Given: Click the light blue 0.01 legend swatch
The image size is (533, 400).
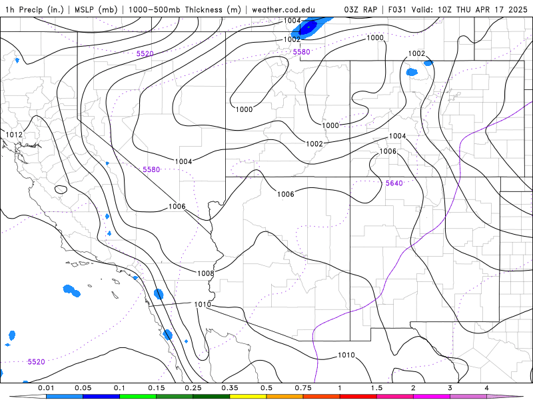Looking at the screenshot, I should [x=65, y=397].
